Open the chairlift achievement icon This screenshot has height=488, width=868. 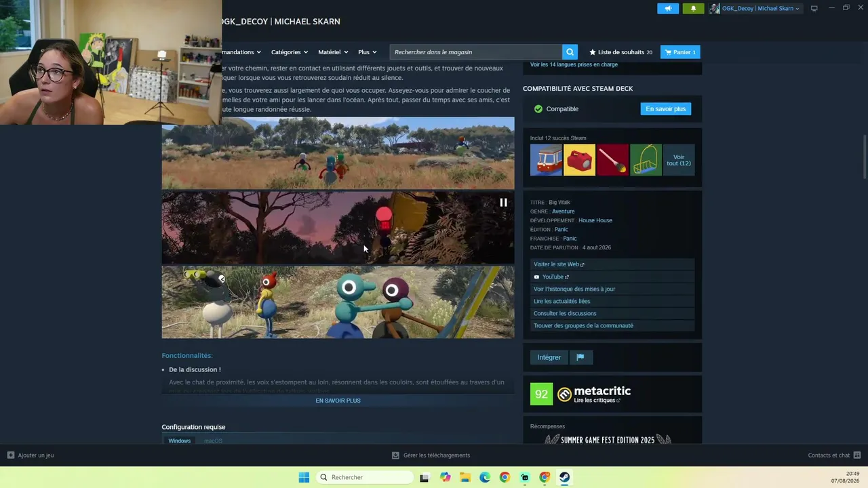tap(646, 160)
